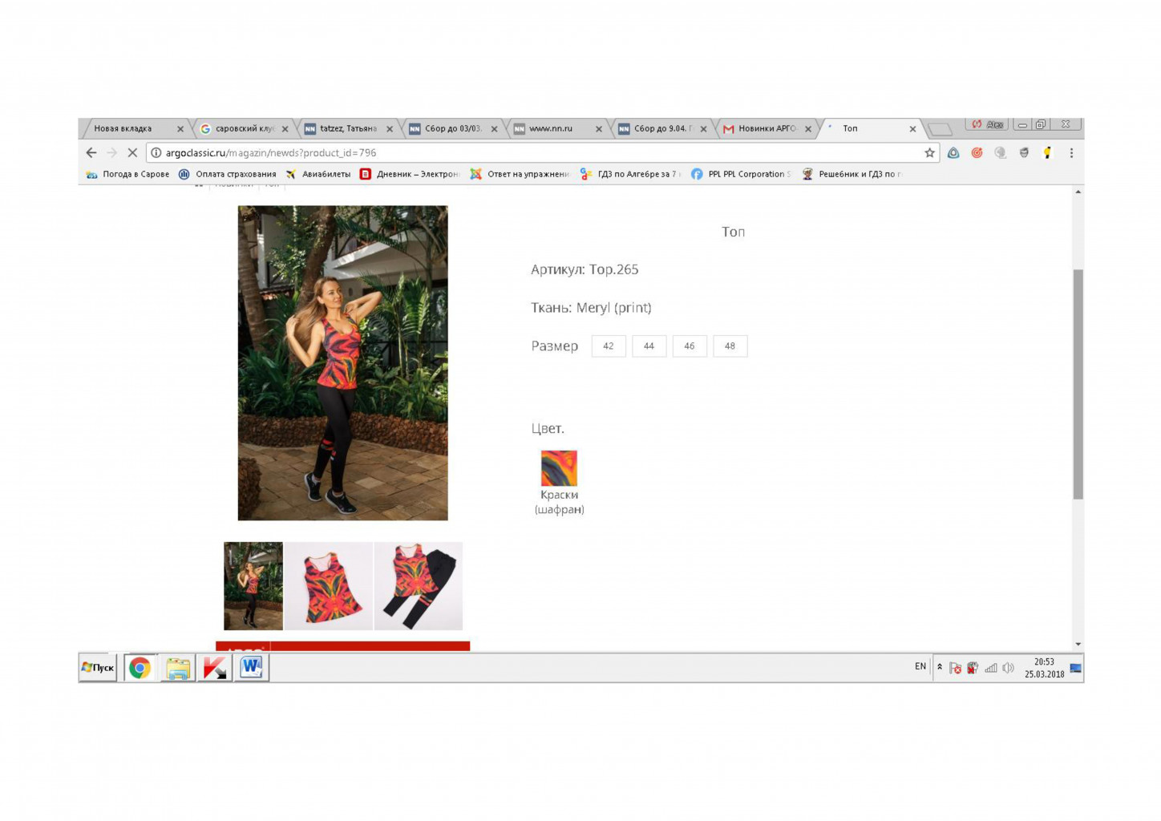
Task: Open the volume control tray icon
Action: 1009,668
